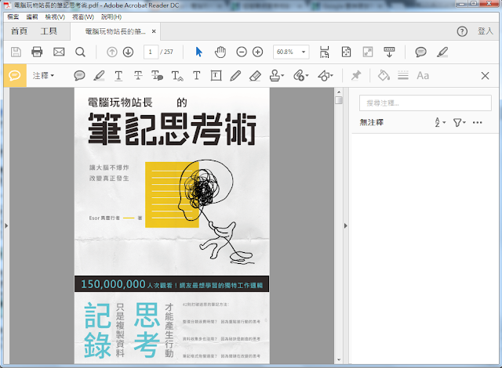Open the read mode keyboard-arrow icon
Screen dimensions: 502x368
(x=389, y=52)
